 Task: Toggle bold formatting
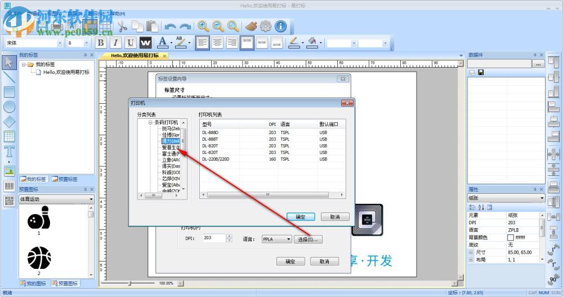[101, 43]
